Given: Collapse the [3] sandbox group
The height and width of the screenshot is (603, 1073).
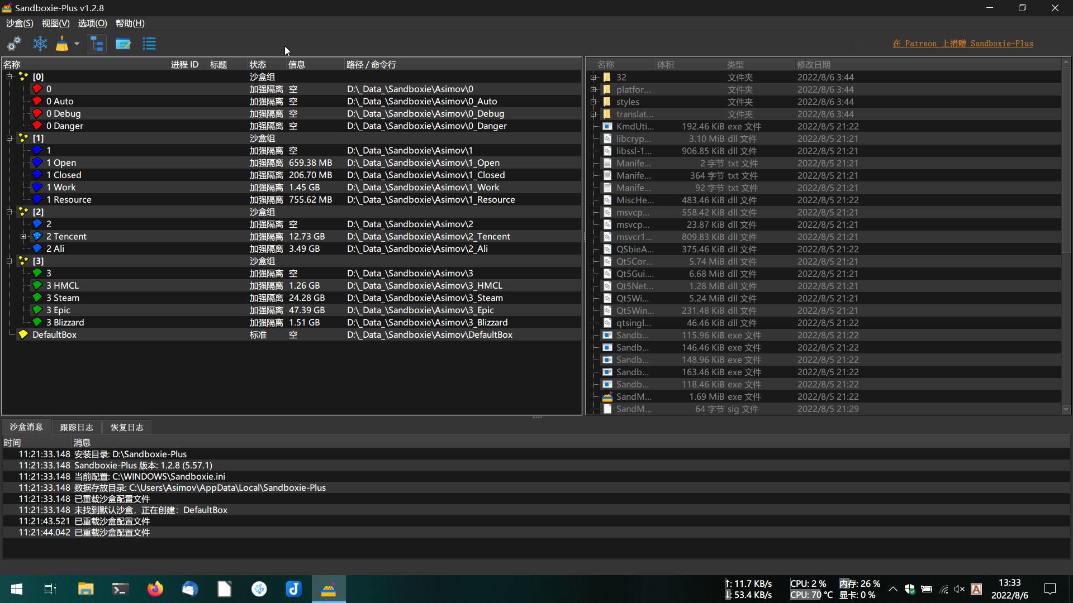Looking at the screenshot, I should click(x=9, y=261).
